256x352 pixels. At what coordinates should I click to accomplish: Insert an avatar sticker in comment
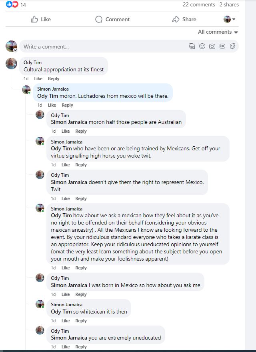click(192, 47)
